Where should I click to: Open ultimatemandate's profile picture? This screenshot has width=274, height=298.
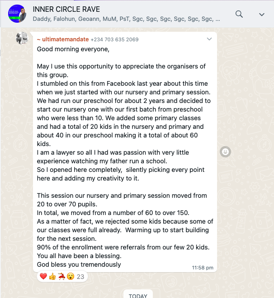tap(22, 38)
